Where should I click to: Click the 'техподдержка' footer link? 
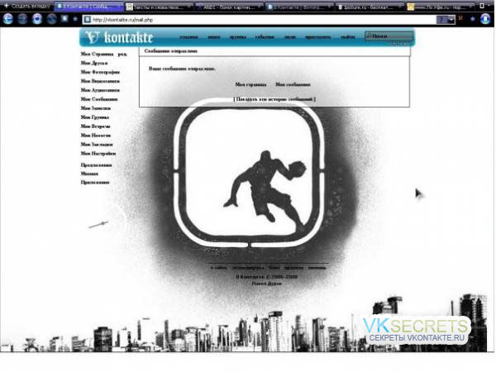click(248, 268)
